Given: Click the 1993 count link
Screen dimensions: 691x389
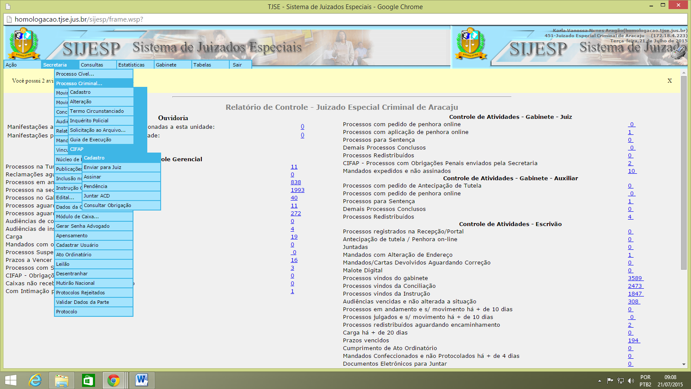Looking at the screenshot, I should tap(297, 190).
